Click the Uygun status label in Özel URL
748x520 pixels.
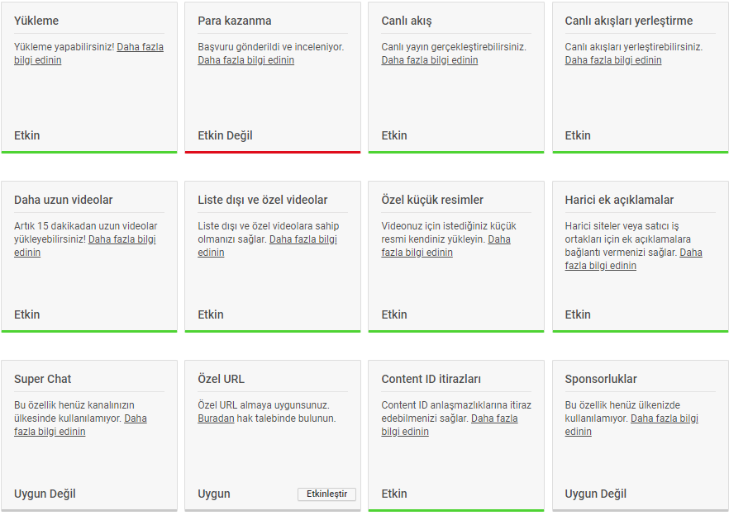(214, 494)
